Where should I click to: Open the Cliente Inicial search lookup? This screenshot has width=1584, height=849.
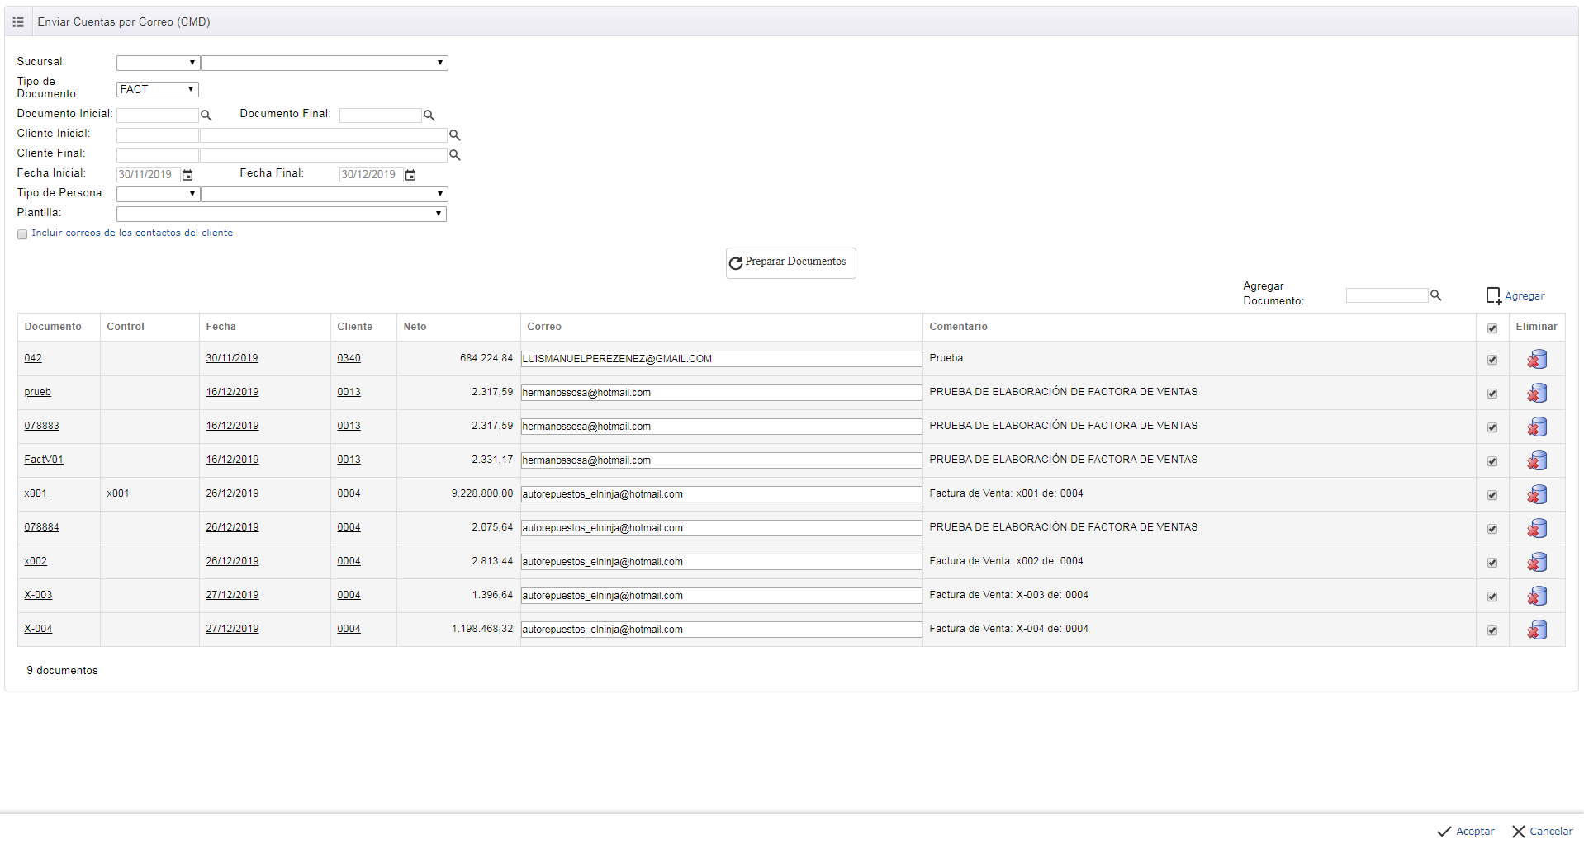tap(454, 135)
